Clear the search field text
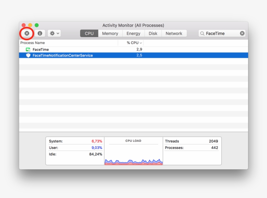267x198 pixels. tap(242, 33)
